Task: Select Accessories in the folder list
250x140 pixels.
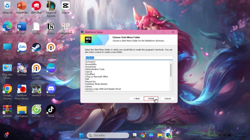Action: tap(91, 67)
